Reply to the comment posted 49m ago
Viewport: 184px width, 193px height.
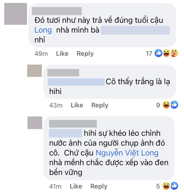click(x=85, y=54)
